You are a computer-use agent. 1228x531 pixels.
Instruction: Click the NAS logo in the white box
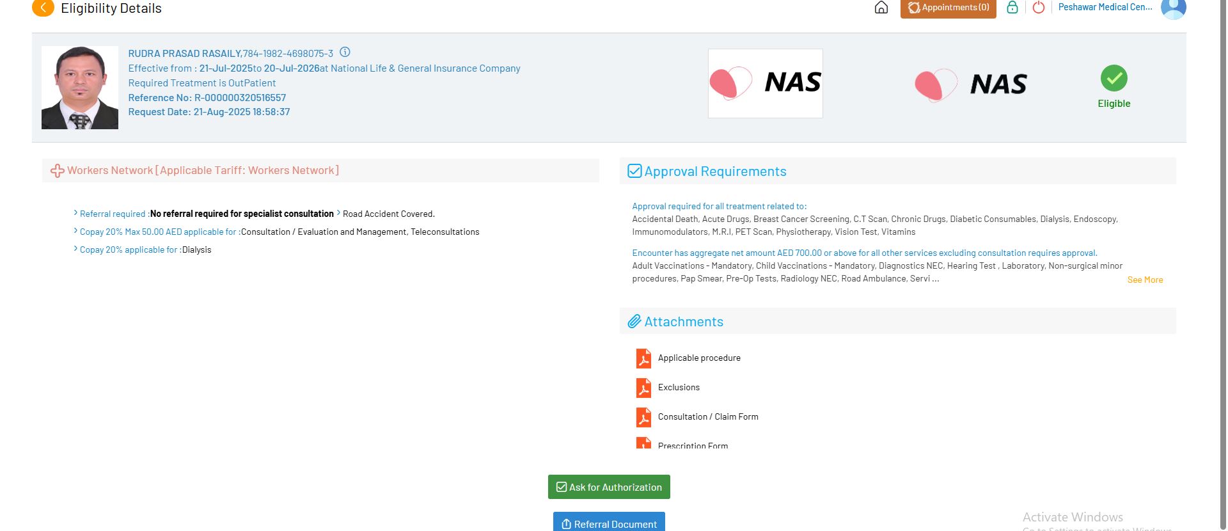[766, 83]
